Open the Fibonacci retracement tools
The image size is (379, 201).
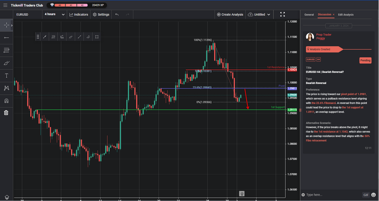click(6, 50)
